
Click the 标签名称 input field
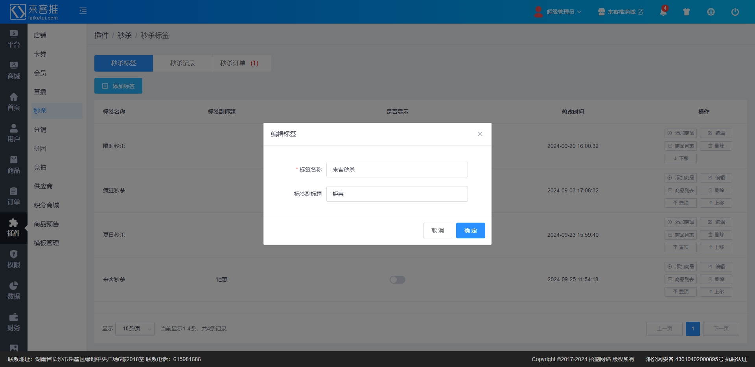(397, 170)
